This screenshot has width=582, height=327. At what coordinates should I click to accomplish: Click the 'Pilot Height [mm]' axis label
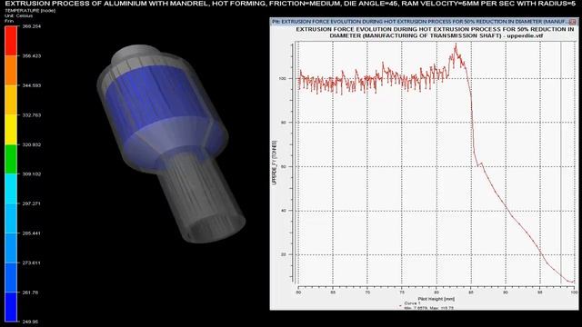coord(436,299)
